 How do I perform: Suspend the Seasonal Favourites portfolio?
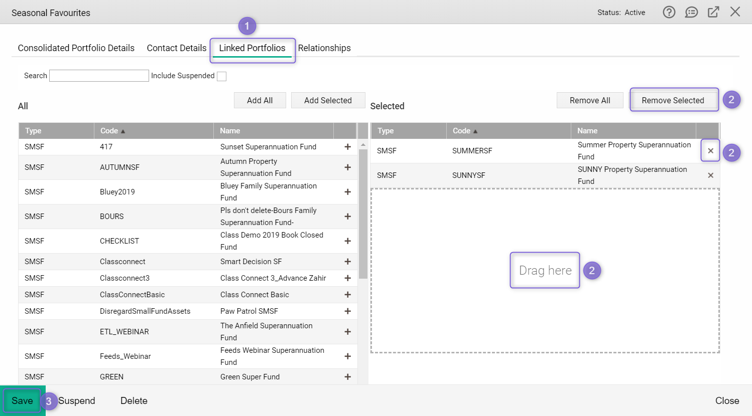pyautogui.click(x=76, y=401)
